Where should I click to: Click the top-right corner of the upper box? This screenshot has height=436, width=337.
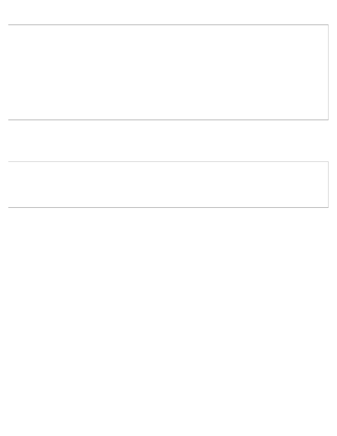328,25
